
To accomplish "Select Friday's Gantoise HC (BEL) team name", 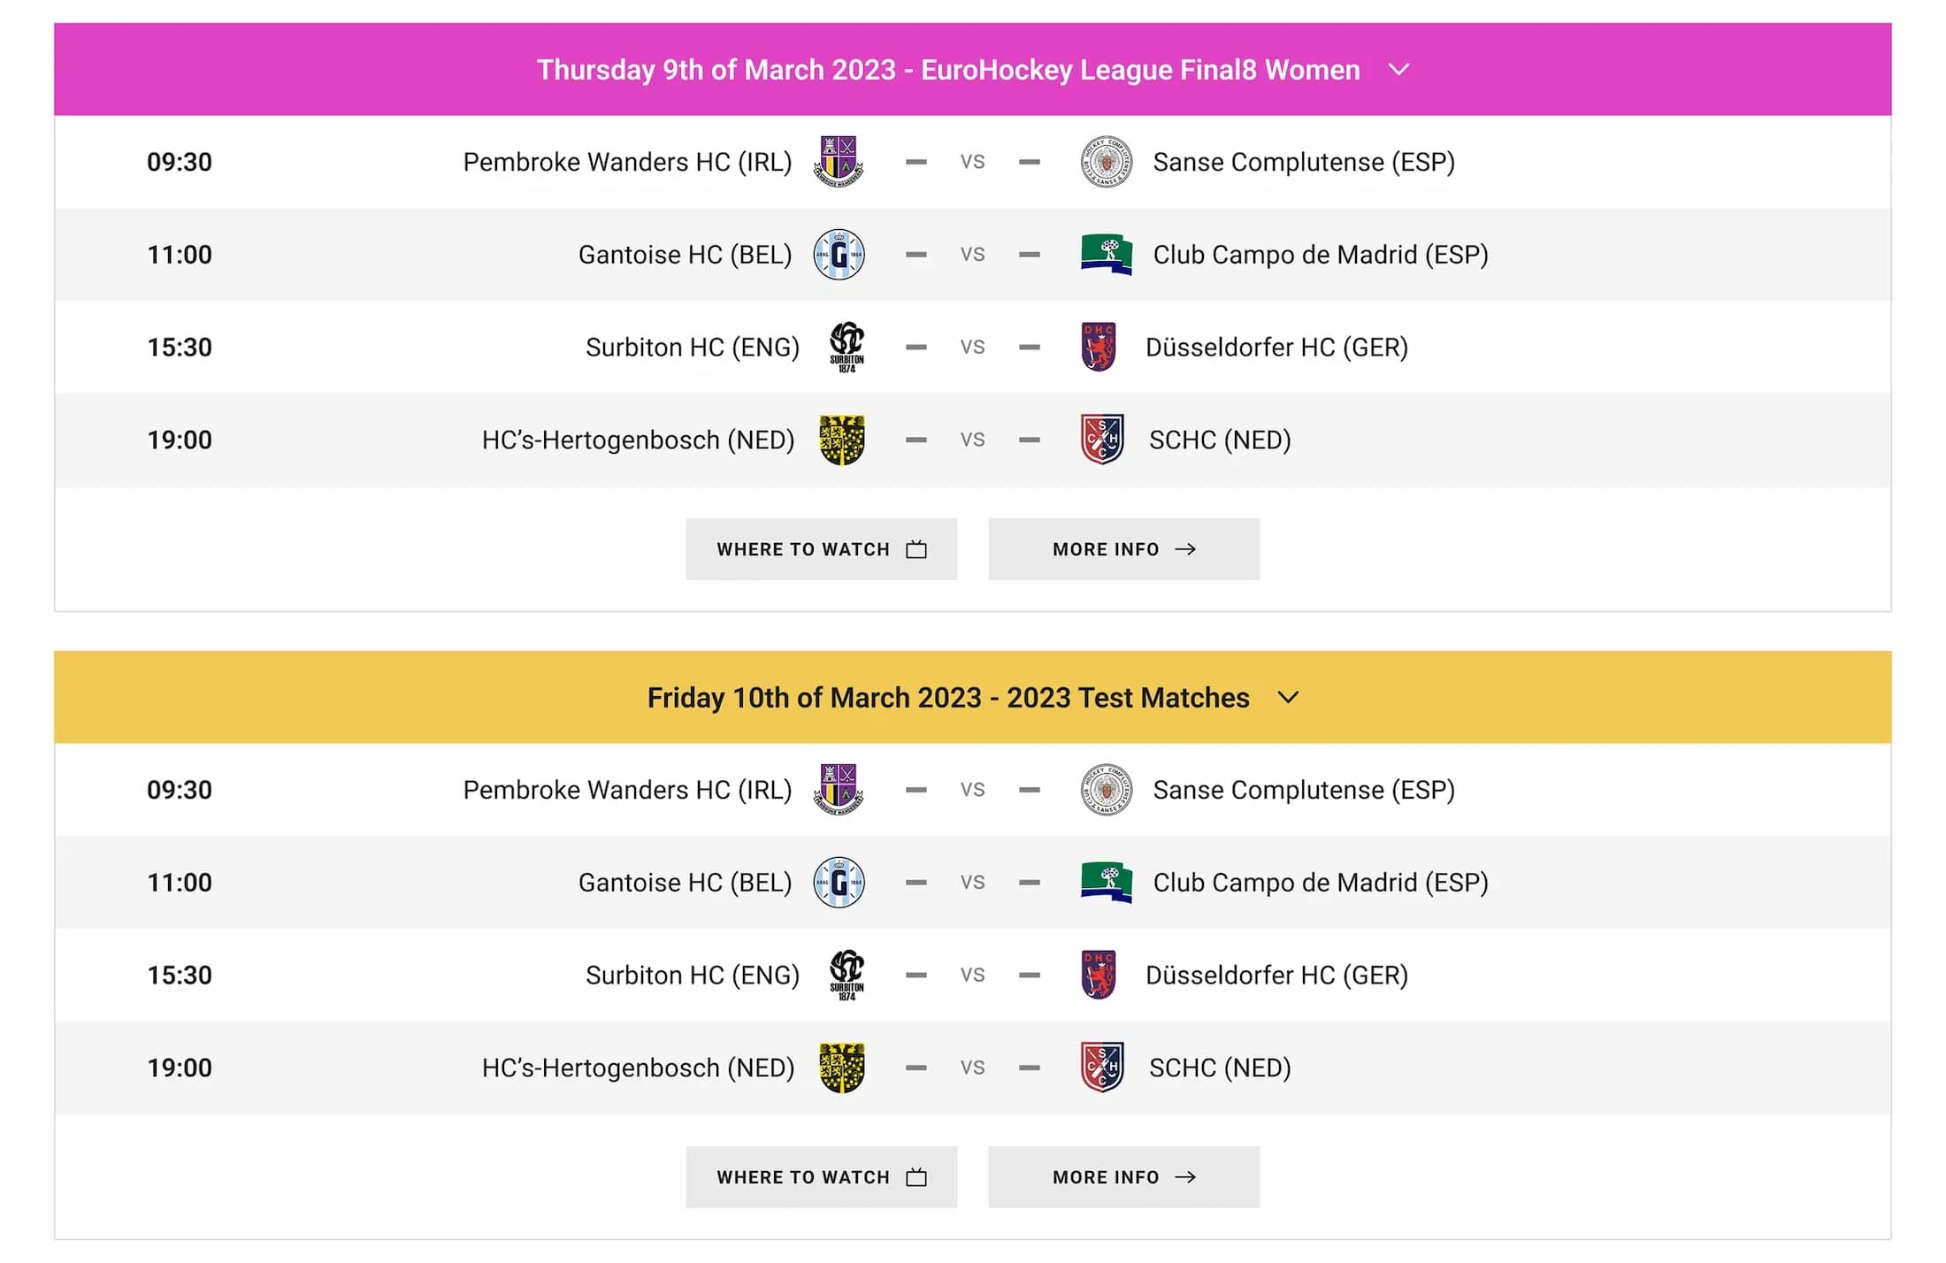I will [685, 883].
